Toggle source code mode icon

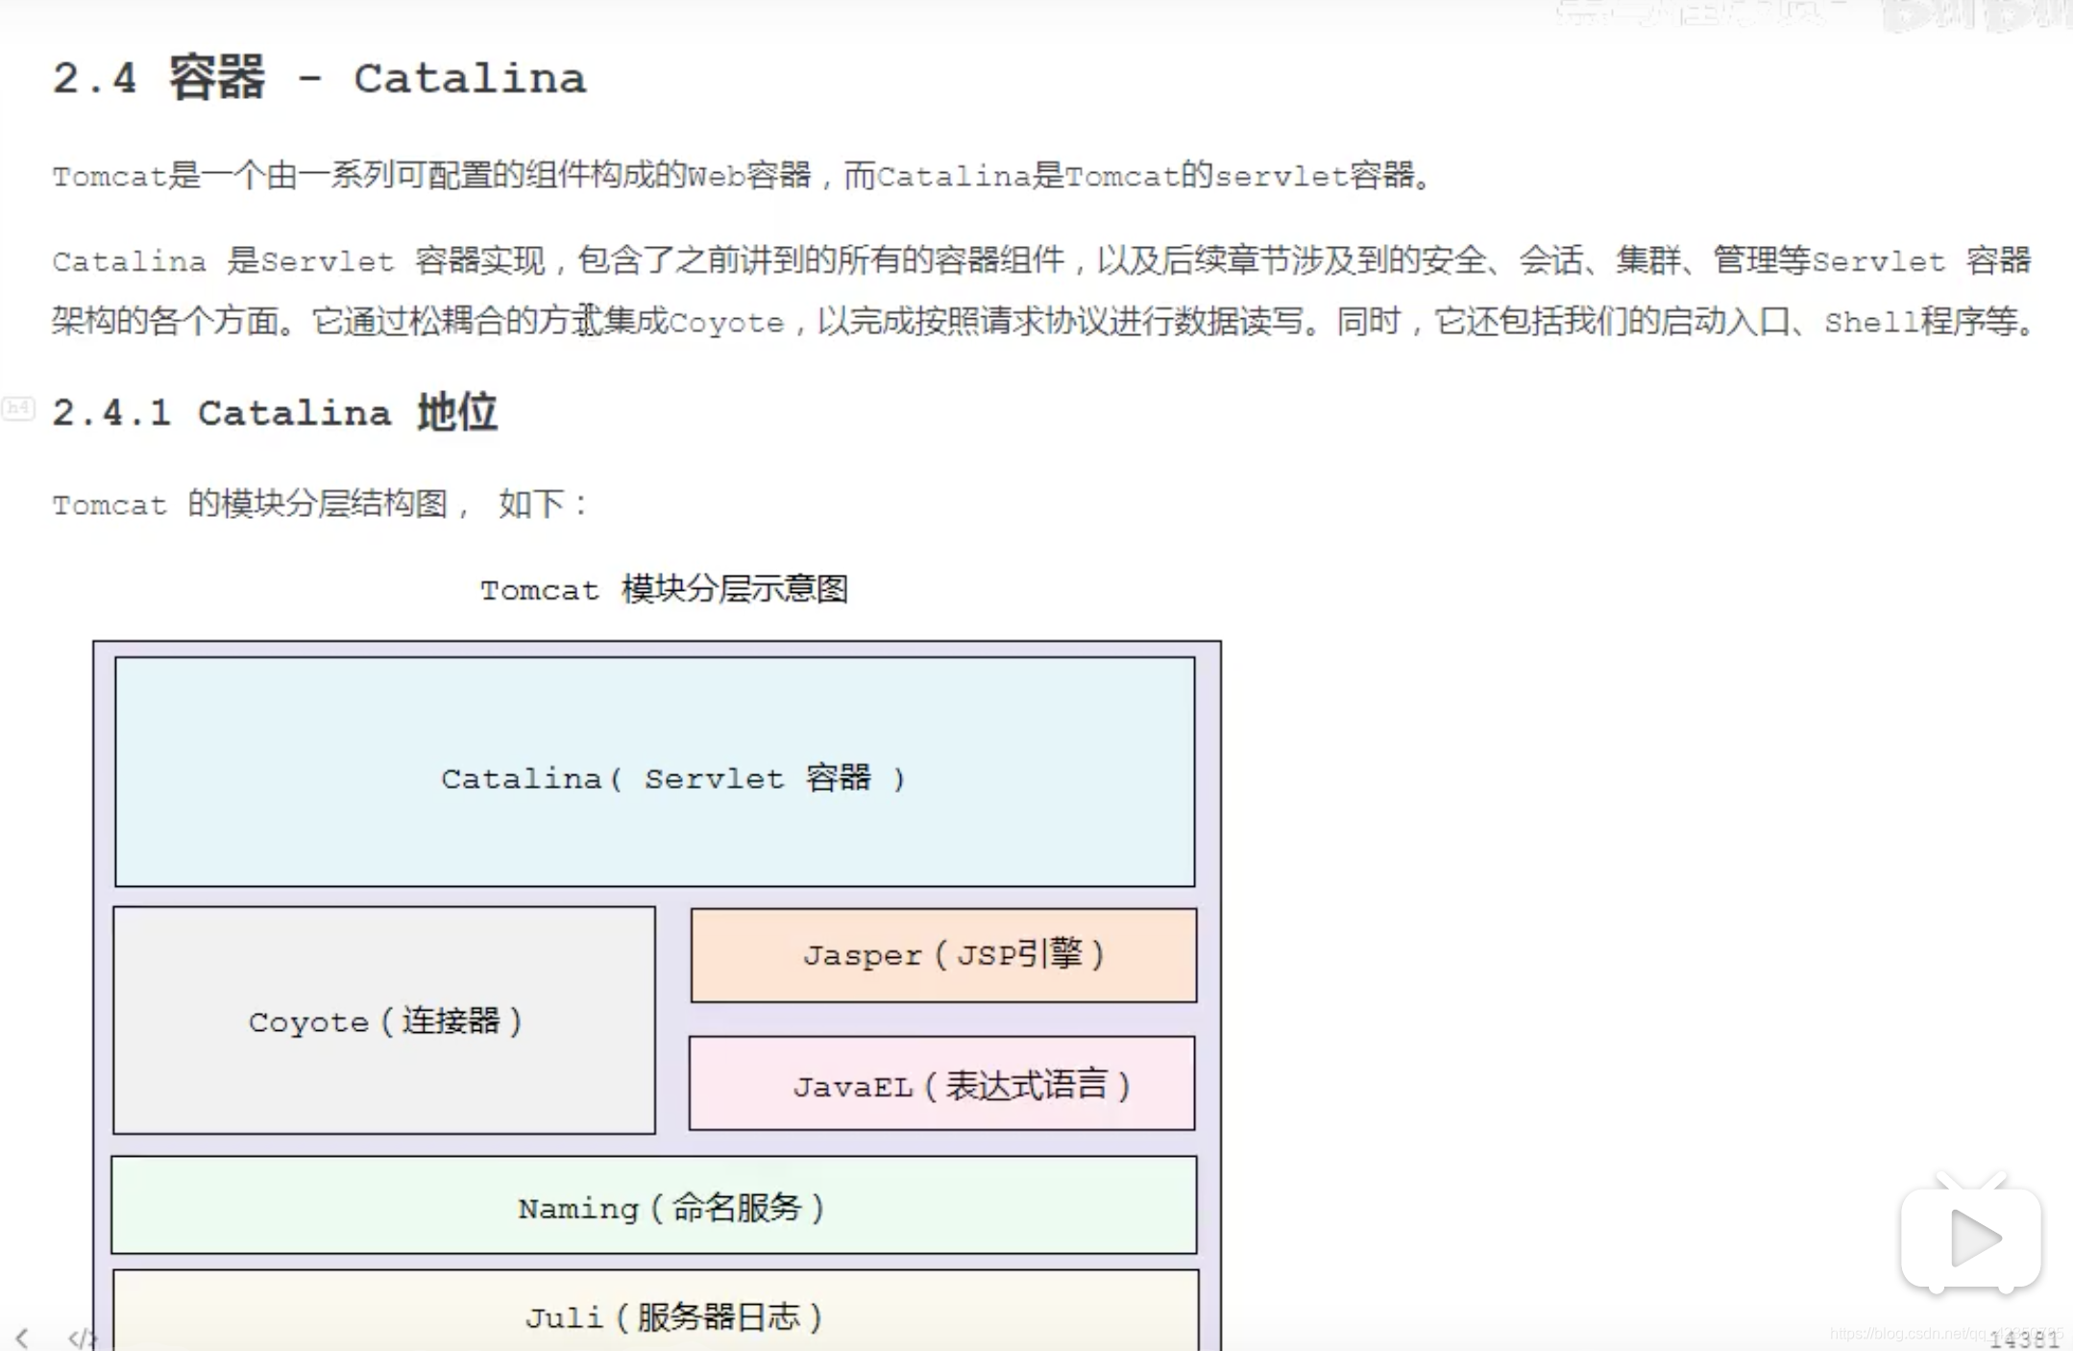click(x=83, y=1337)
